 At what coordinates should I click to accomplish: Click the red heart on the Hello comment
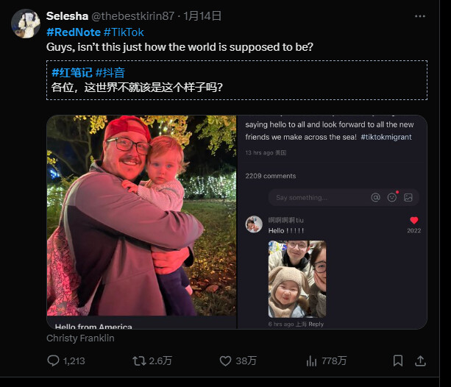pos(414,221)
